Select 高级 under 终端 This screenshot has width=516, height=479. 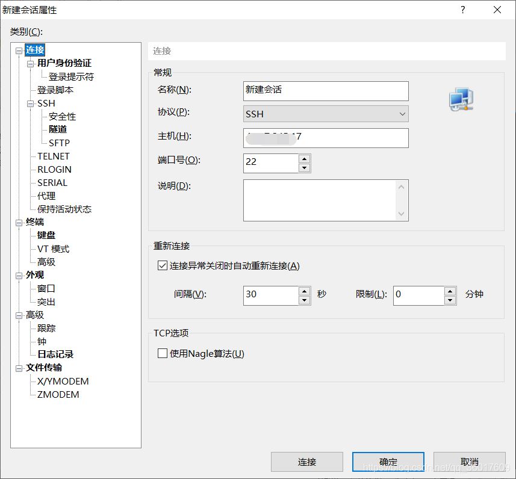(x=46, y=262)
